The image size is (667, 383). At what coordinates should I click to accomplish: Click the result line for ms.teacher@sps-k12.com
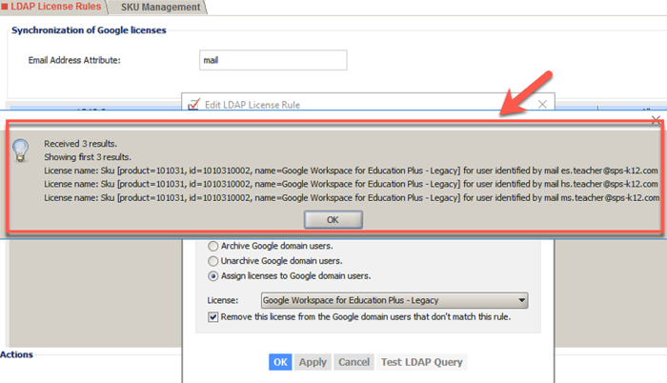352,198
